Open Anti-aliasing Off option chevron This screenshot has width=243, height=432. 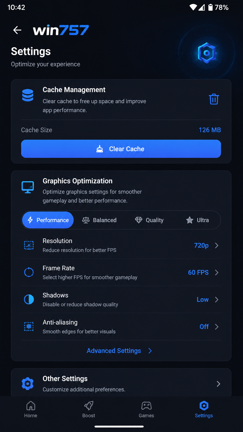tap(217, 327)
